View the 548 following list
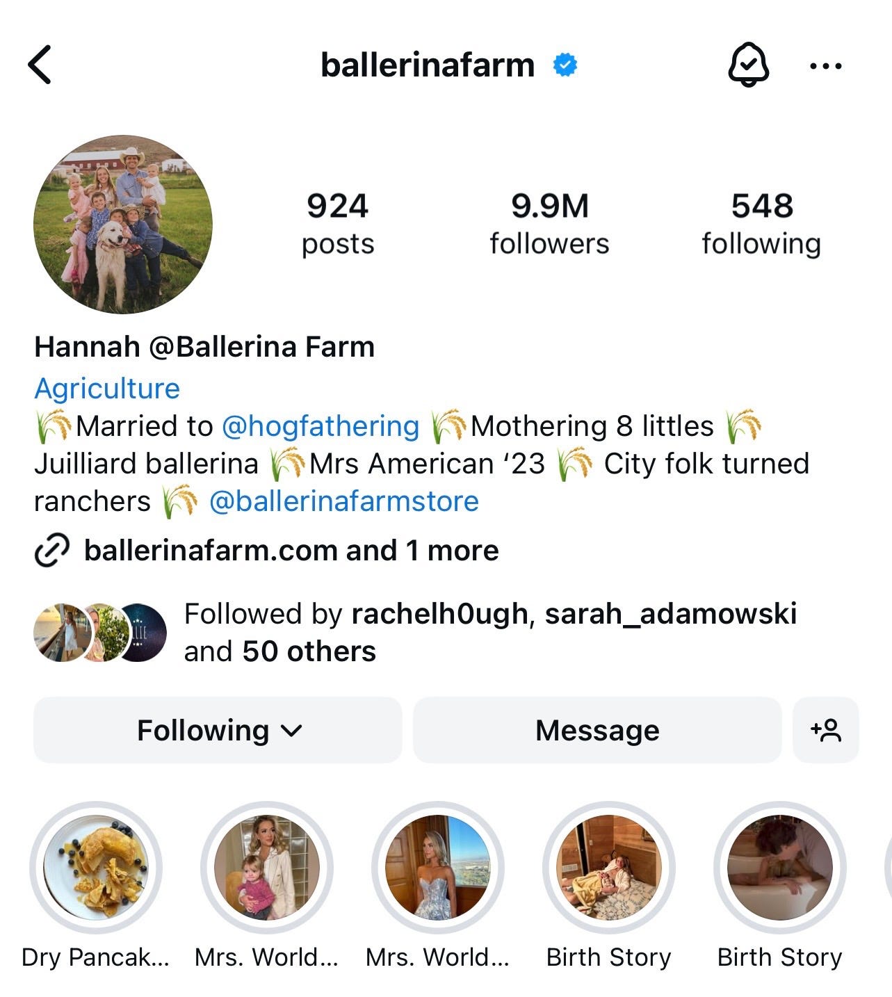Screen dimensions: 892x997 pos(761,224)
